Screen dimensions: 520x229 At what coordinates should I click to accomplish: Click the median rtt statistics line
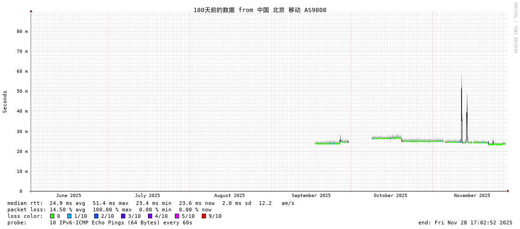(x=151, y=203)
